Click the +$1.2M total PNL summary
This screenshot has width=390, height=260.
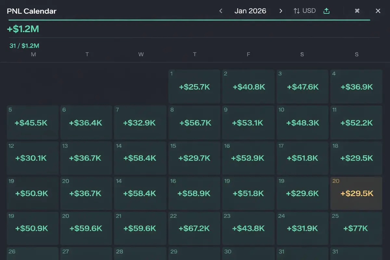coord(23,29)
